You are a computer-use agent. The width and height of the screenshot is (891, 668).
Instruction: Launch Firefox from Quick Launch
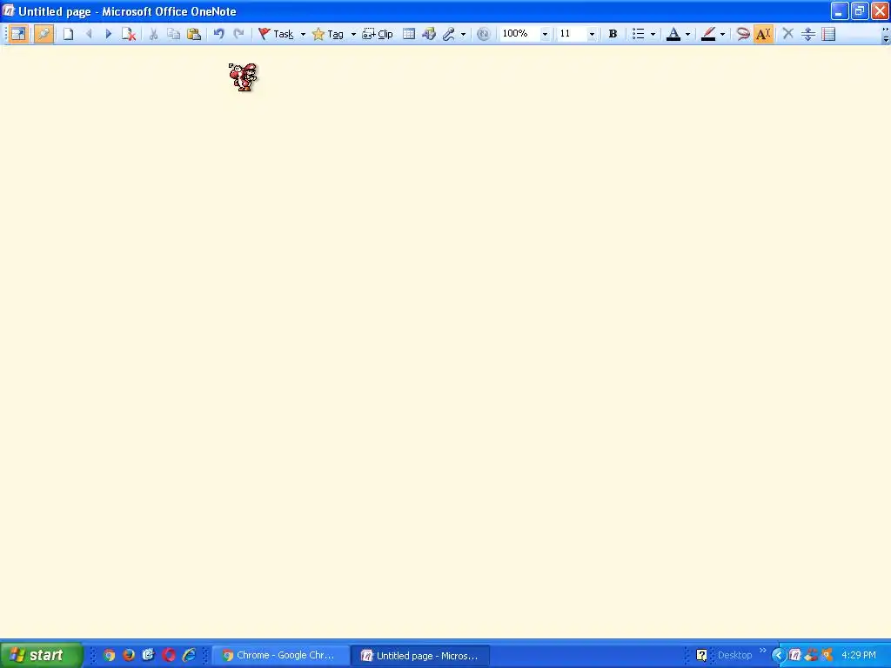129,655
